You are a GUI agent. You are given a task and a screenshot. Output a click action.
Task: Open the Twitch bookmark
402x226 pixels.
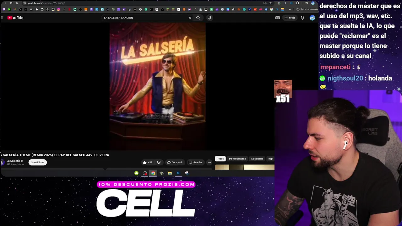click(x=4, y=9)
